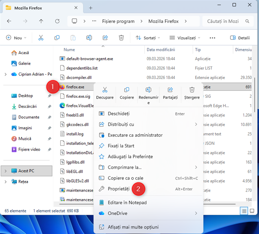Open the Nou dropdown
259x234 pixels.
(x=16, y=38)
